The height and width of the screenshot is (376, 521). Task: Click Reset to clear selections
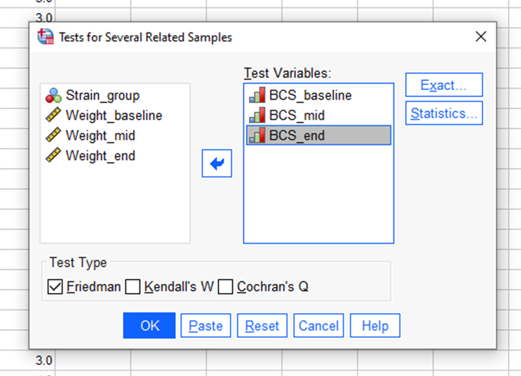tap(262, 325)
